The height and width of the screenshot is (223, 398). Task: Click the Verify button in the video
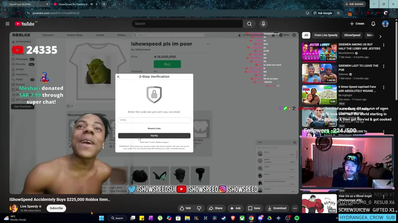[x=154, y=136]
